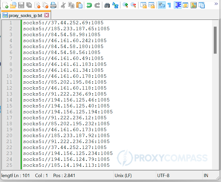Click line socks5://46.161.61.183:1085

click(x=65, y=64)
